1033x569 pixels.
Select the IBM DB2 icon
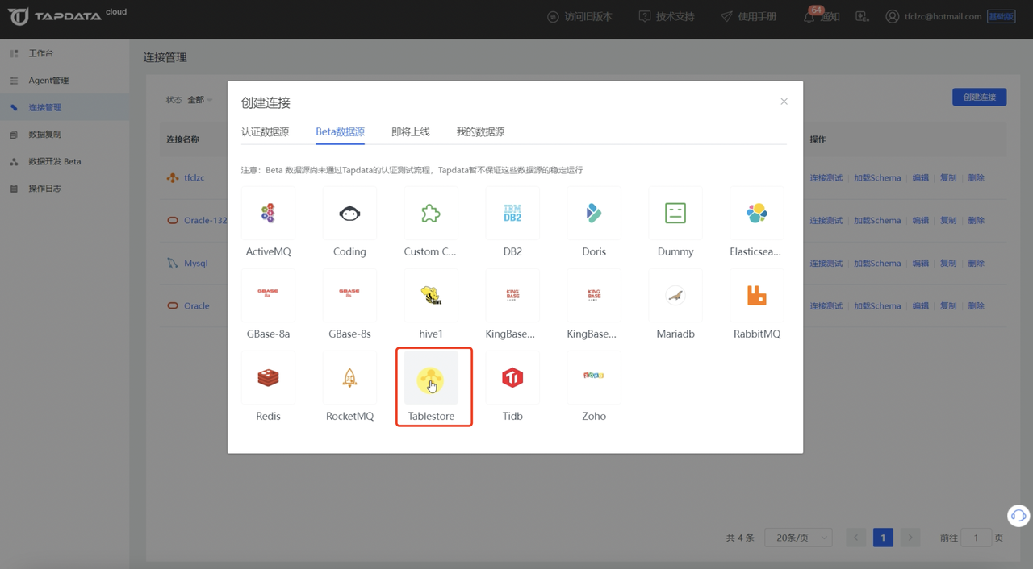click(x=512, y=213)
